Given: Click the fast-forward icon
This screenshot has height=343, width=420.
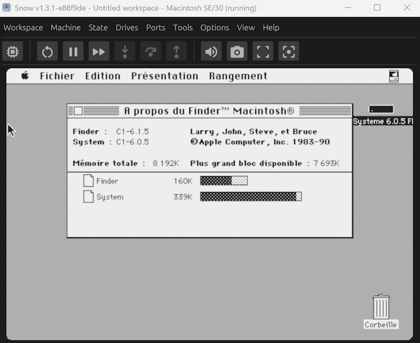Looking at the screenshot, I should point(99,51).
